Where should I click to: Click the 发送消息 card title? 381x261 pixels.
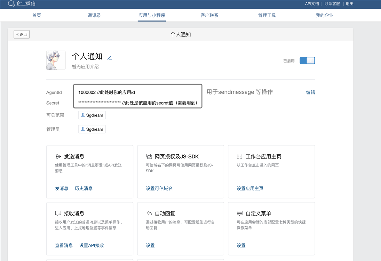[74, 156]
